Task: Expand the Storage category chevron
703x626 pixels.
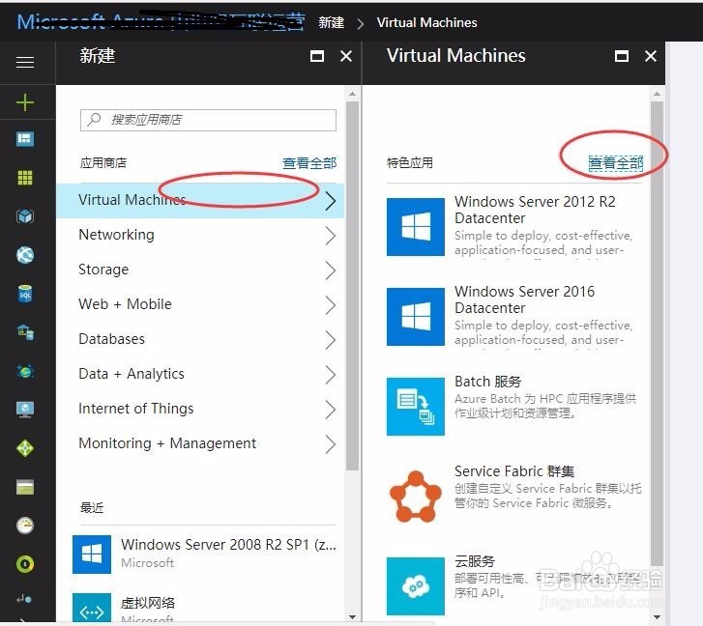Action: (331, 270)
